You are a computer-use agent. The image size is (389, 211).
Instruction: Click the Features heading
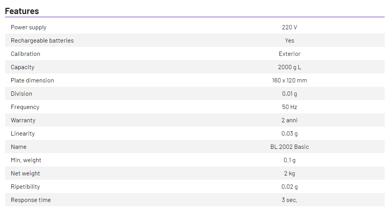click(x=22, y=11)
